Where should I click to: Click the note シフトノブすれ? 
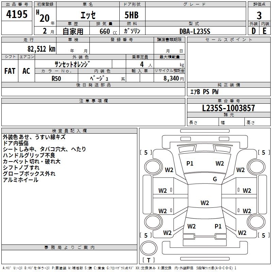[x=21, y=168]
